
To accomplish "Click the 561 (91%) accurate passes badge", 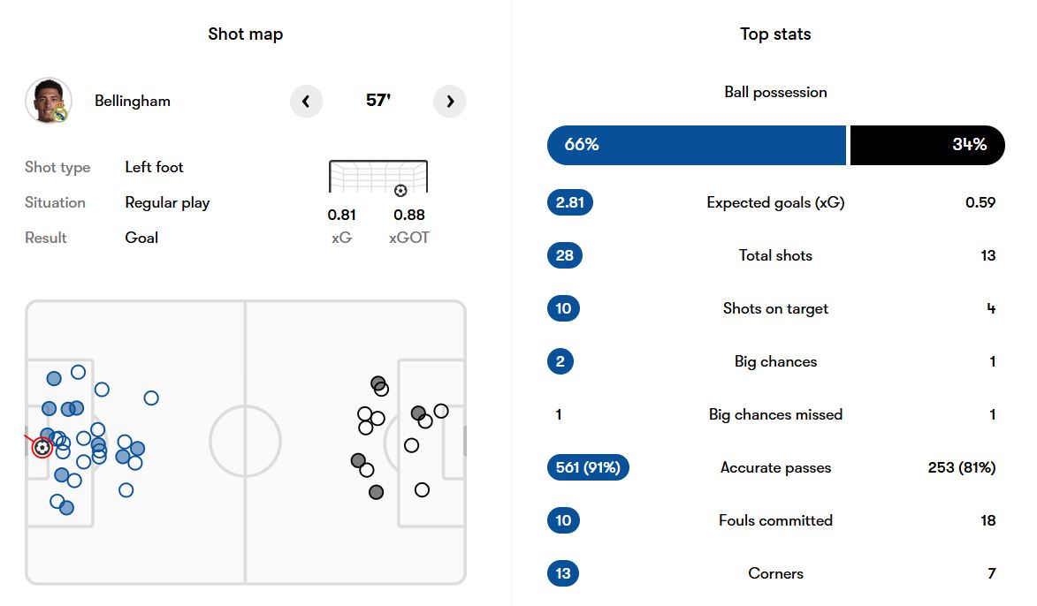I will click(x=588, y=467).
